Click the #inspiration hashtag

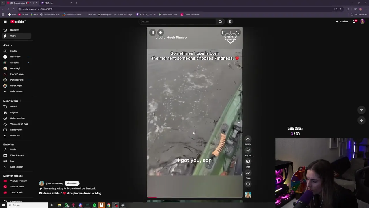76,193
